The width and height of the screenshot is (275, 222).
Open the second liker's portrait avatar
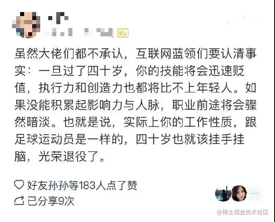(x=239, y=193)
